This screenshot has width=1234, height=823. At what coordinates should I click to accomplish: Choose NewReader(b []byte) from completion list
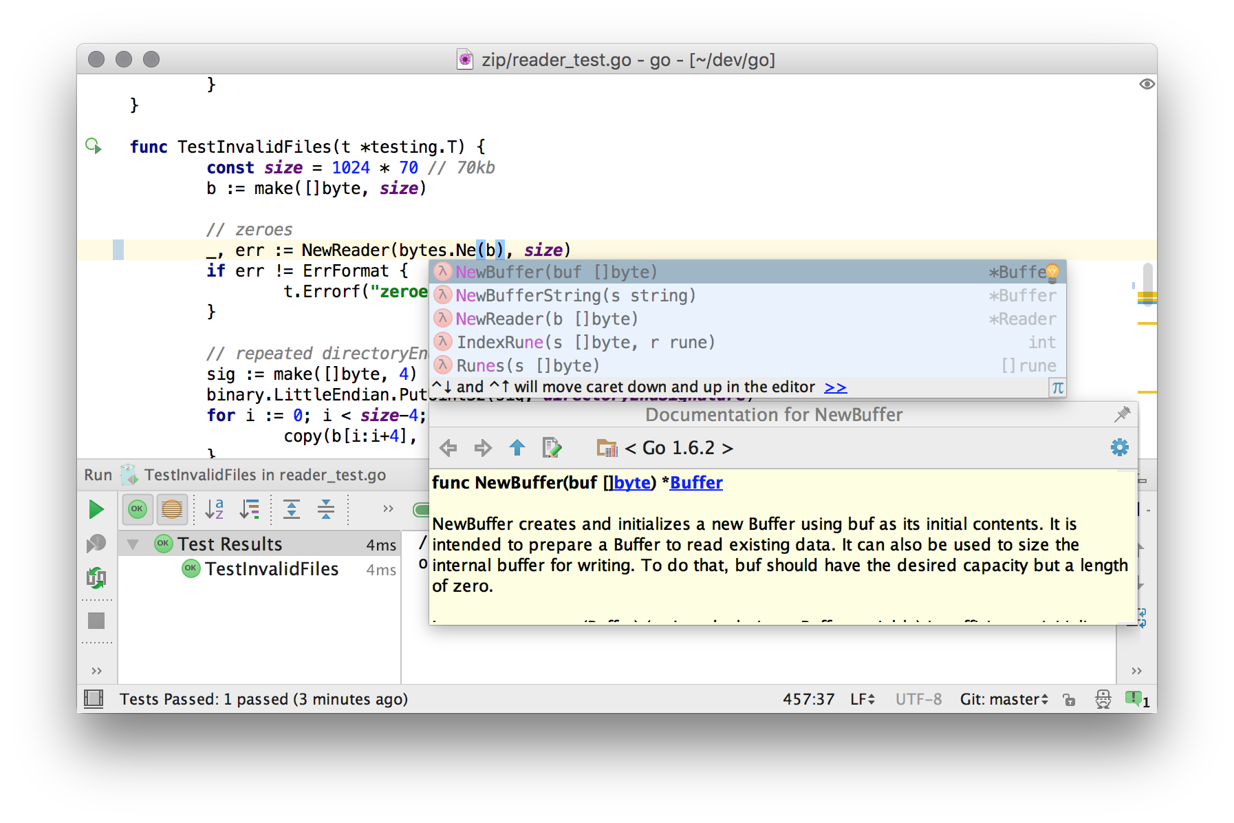tap(546, 319)
